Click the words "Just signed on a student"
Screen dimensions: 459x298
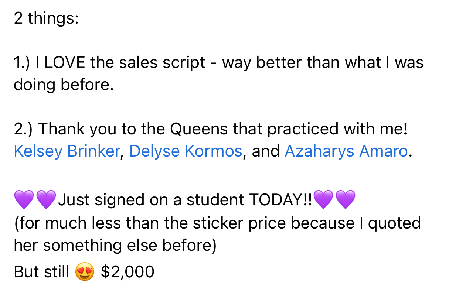click(152, 200)
